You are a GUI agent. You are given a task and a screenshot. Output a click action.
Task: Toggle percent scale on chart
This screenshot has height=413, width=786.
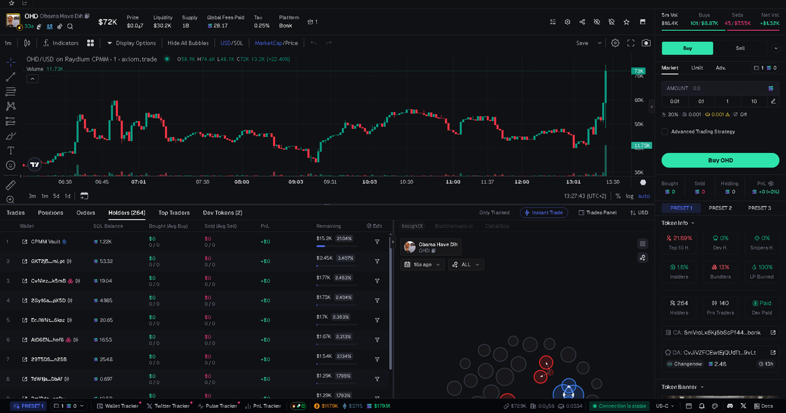(618, 196)
